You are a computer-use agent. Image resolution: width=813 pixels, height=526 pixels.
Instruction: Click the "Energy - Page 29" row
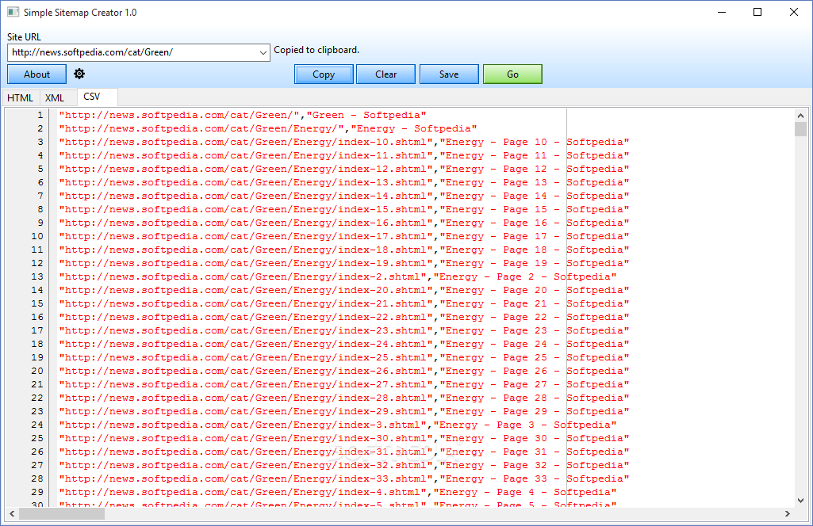(x=343, y=411)
